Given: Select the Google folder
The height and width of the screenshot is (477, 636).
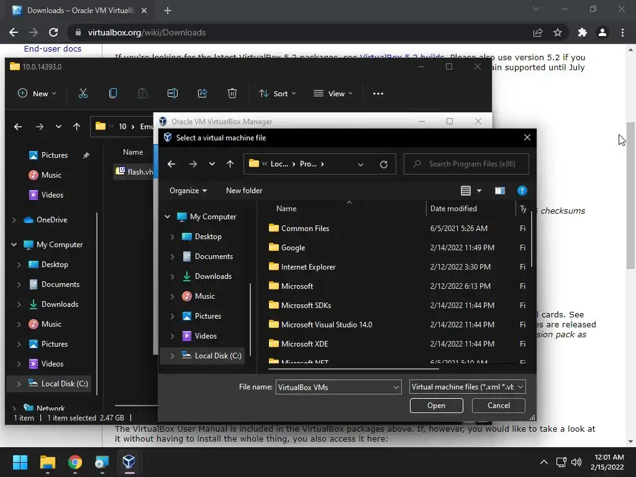Looking at the screenshot, I should pos(293,248).
